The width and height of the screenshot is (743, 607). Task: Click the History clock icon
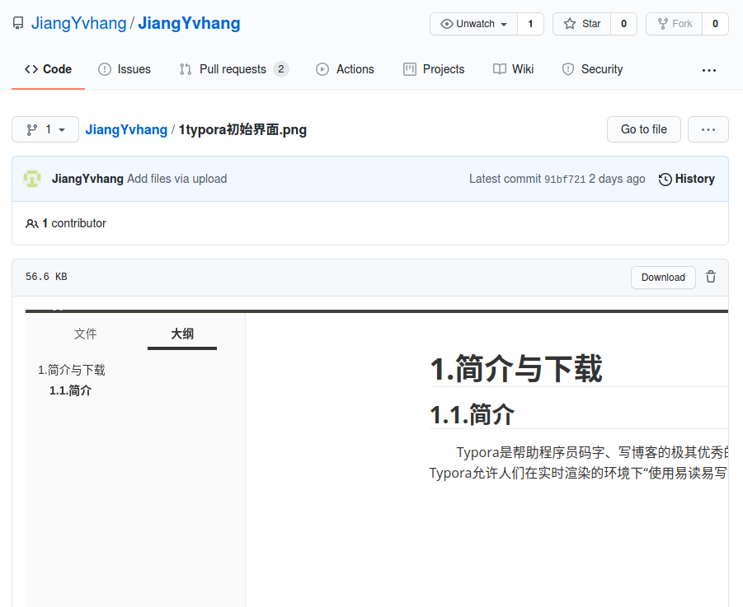point(666,179)
